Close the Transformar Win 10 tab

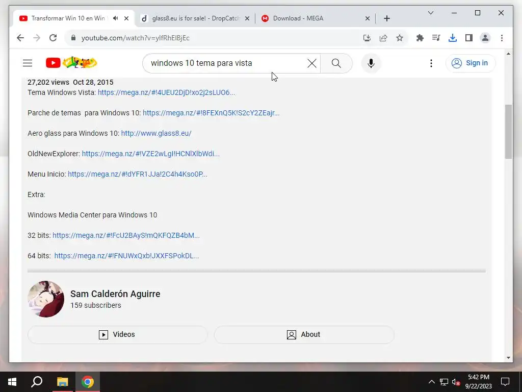click(126, 18)
